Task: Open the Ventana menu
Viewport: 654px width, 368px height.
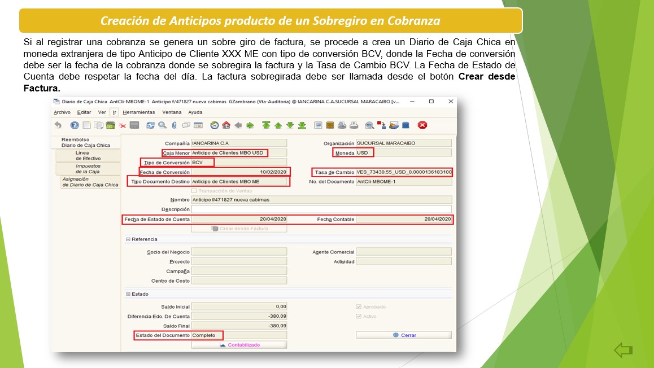Action: (172, 112)
